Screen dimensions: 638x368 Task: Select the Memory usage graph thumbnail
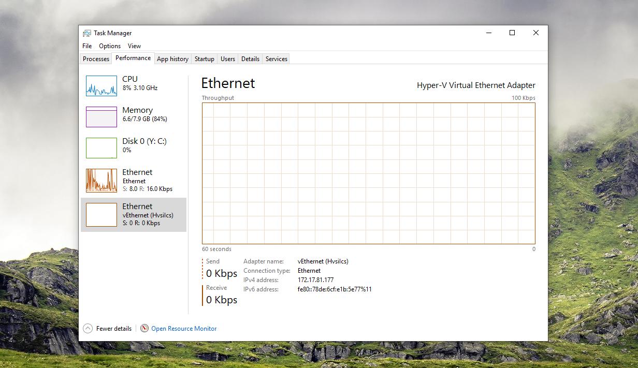102,117
